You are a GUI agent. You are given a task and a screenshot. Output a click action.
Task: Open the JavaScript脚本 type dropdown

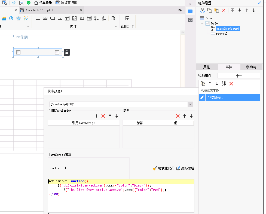pos(190,104)
